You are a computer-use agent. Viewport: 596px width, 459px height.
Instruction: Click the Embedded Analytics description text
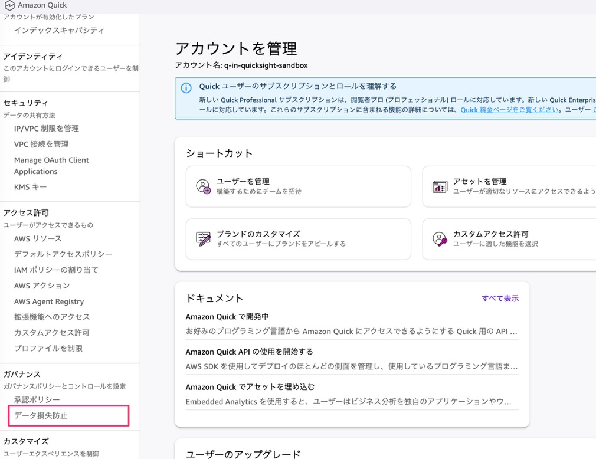pyautogui.click(x=349, y=402)
